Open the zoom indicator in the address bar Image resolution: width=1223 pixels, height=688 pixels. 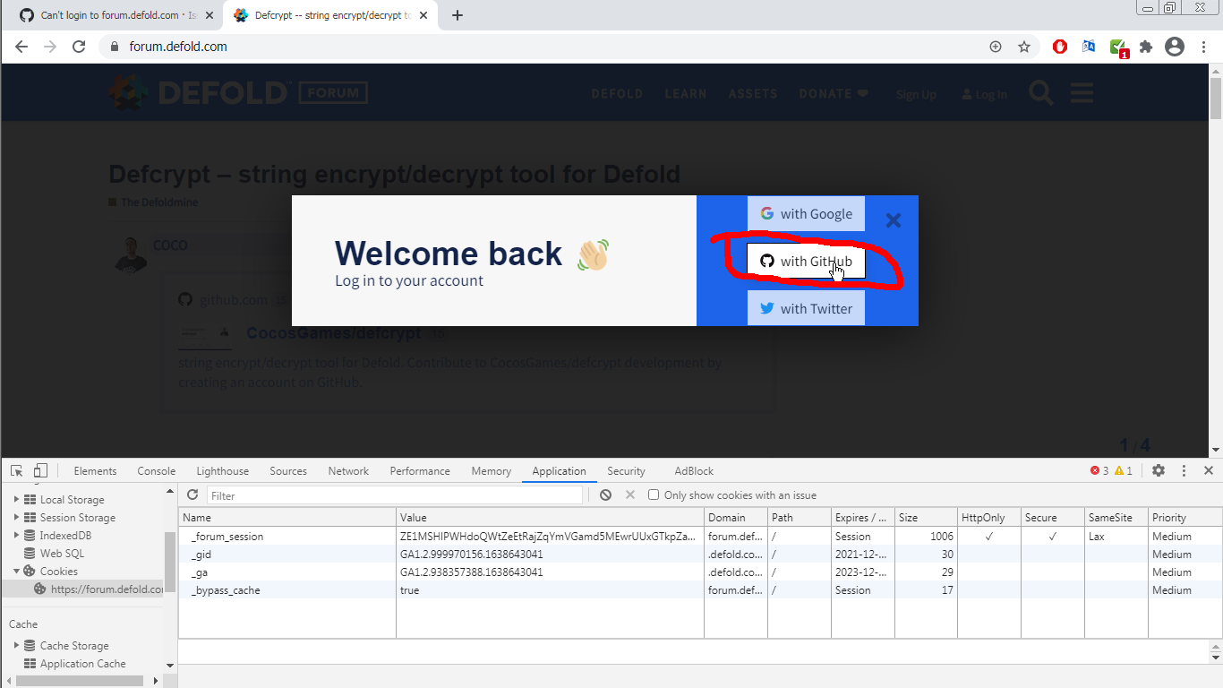[996, 47]
